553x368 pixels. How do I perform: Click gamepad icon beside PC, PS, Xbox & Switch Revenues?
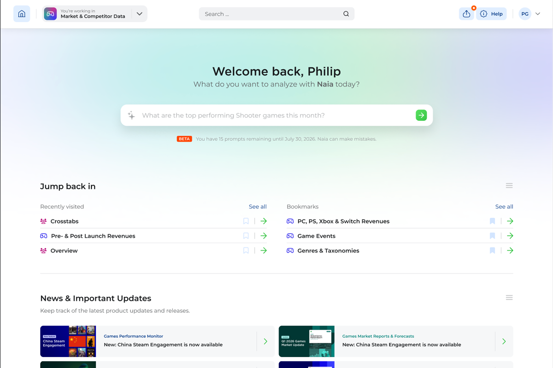tap(290, 221)
